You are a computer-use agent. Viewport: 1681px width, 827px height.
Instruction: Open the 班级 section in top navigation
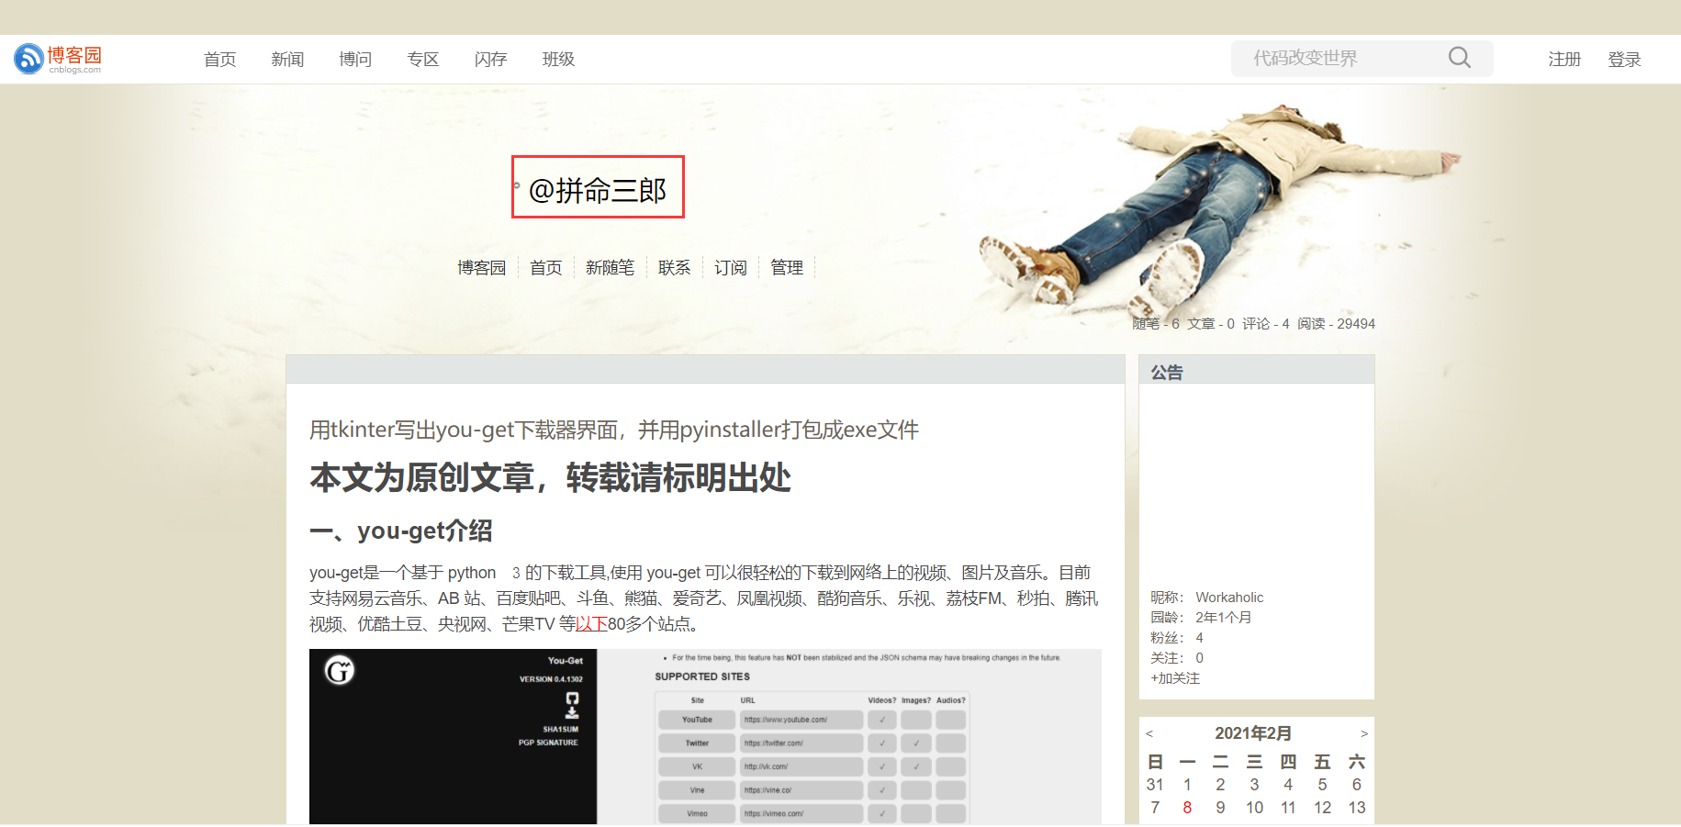(x=557, y=59)
